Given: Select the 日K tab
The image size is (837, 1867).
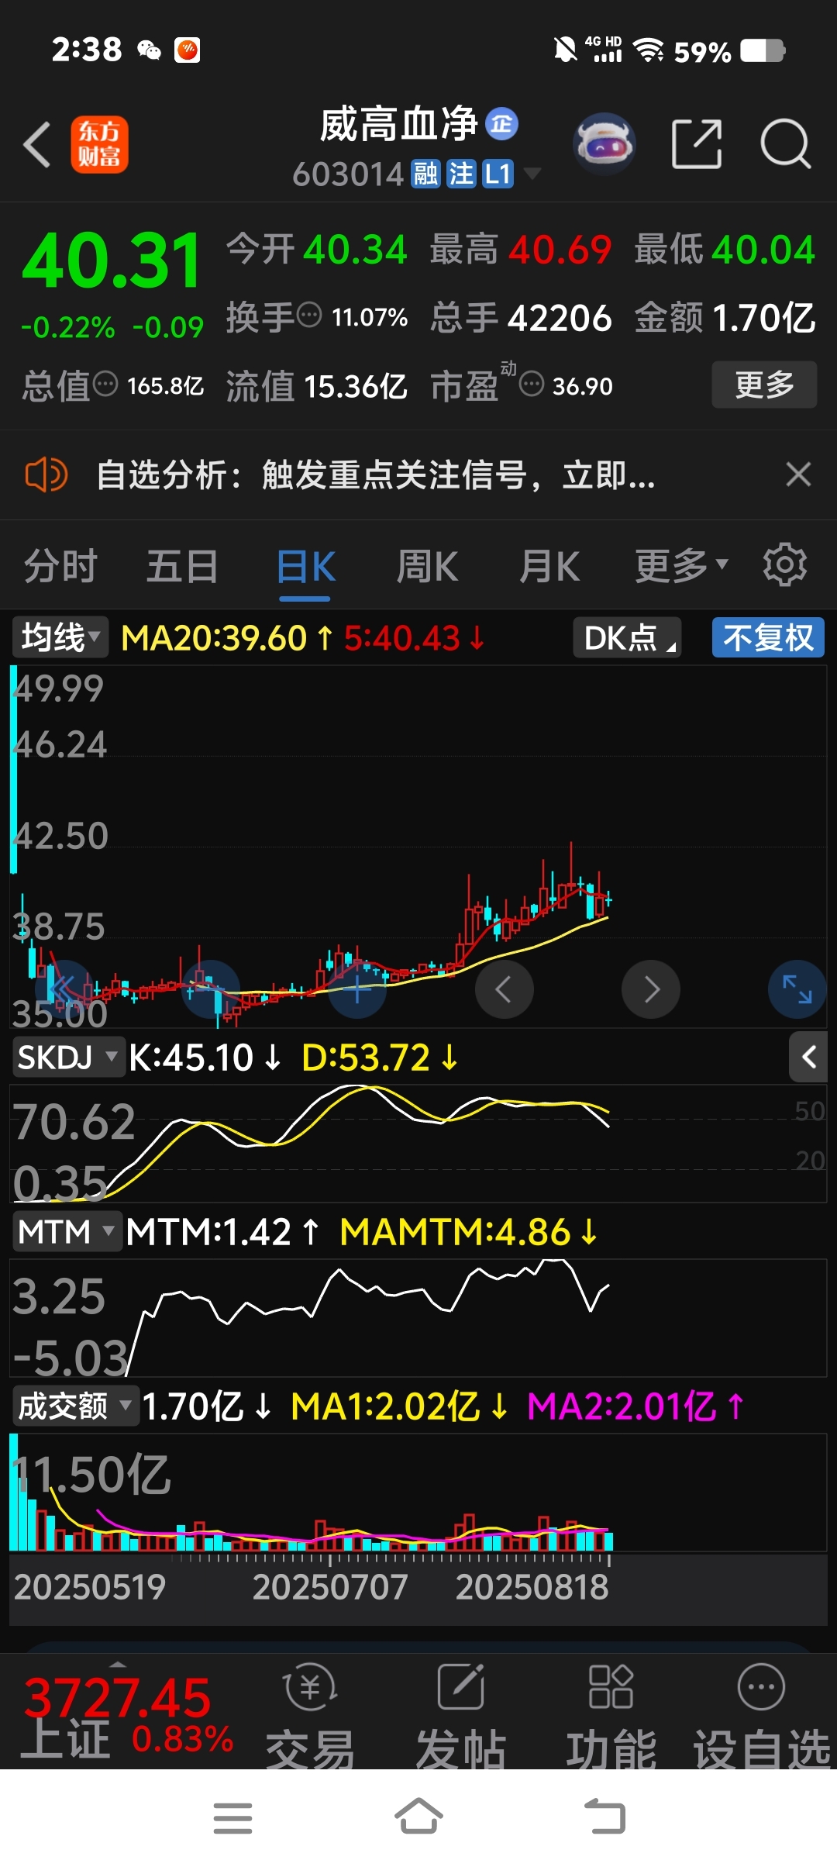Looking at the screenshot, I should click(305, 568).
